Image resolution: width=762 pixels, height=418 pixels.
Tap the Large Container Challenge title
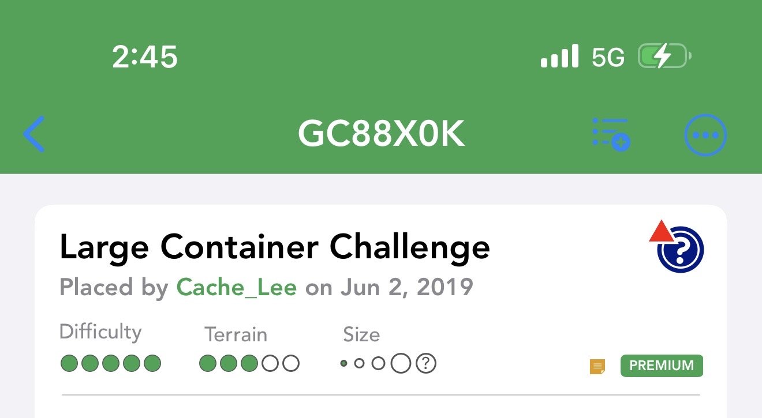pos(275,248)
